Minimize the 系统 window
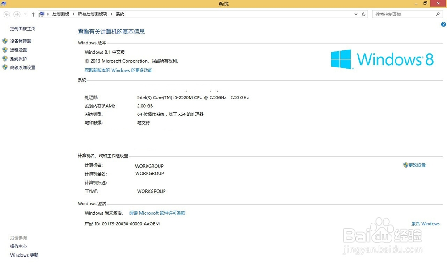 (x=416, y=4)
